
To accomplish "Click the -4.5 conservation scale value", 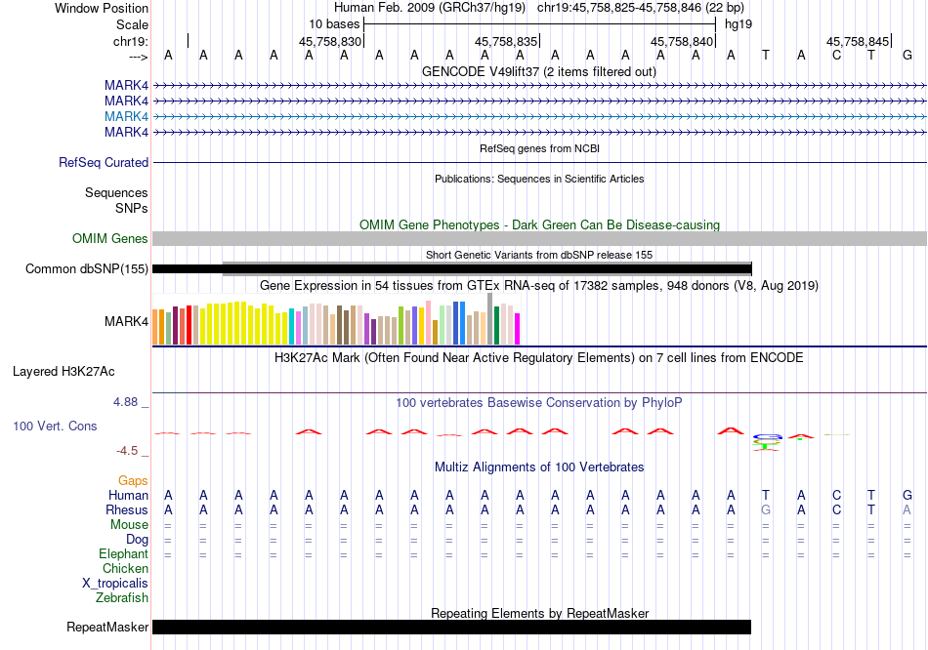I will [127, 451].
